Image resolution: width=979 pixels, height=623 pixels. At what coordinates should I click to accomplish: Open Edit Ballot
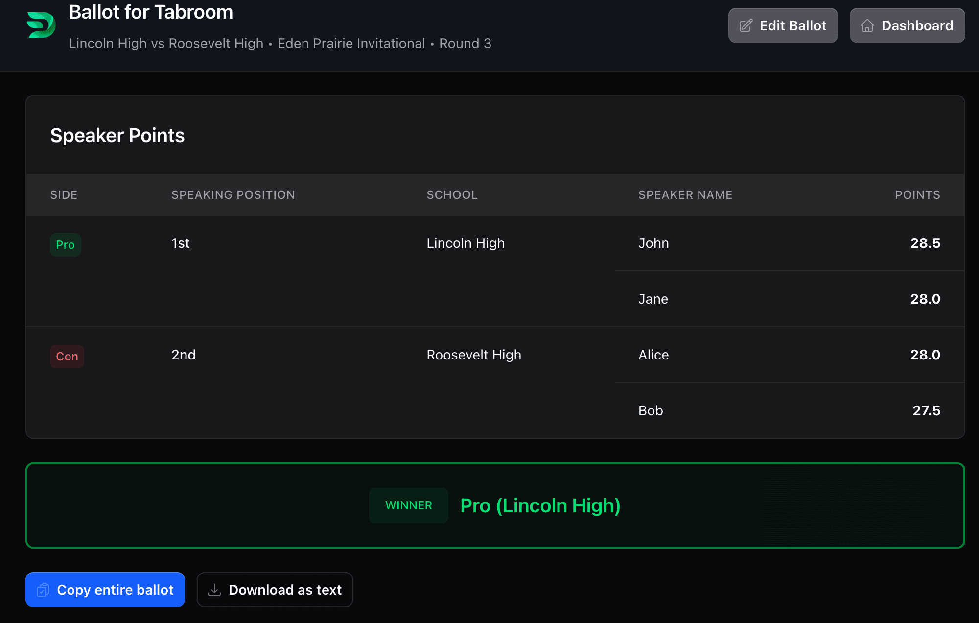click(x=783, y=25)
